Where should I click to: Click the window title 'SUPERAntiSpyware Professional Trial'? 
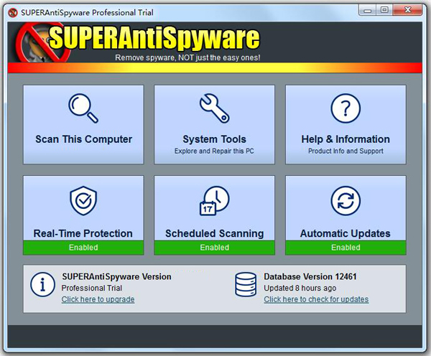pyautogui.click(x=87, y=13)
